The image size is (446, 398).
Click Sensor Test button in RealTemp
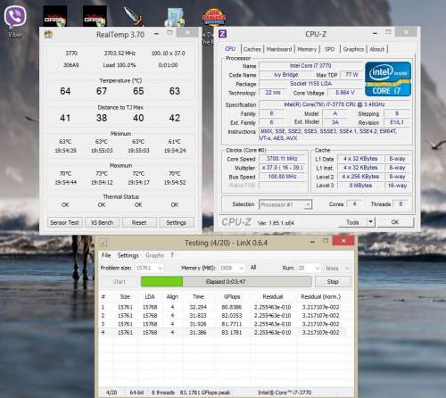[64, 222]
